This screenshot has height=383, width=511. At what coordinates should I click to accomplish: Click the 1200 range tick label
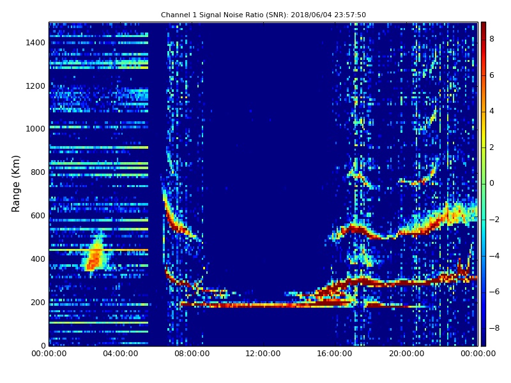pos(36,86)
